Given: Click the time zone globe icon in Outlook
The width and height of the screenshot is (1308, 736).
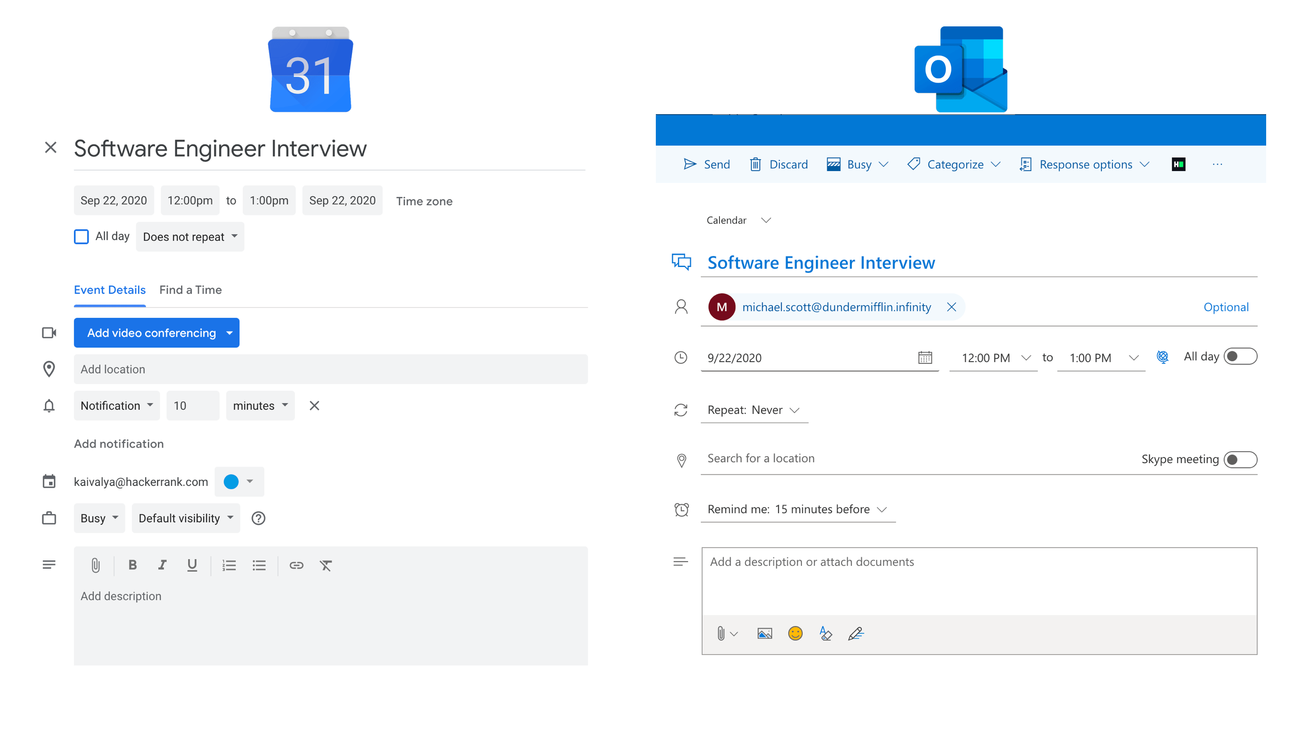Looking at the screenshot, I should (1162, 357).
